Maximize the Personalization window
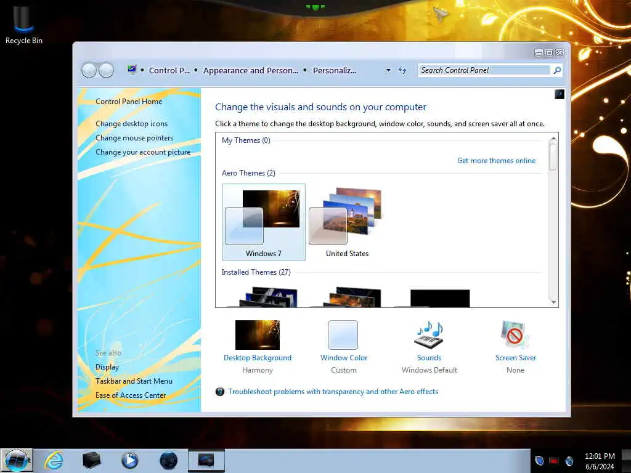Image resolution: width=631 pixels, height=473 pixels. point(549,53)
